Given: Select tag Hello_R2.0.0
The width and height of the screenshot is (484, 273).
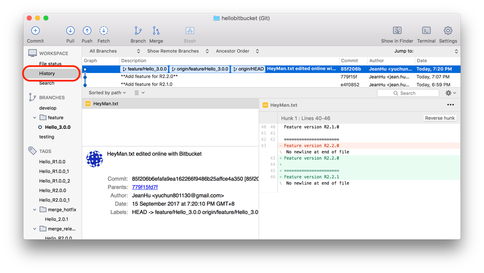Looking at the screenshot, I should coord(52,190).
